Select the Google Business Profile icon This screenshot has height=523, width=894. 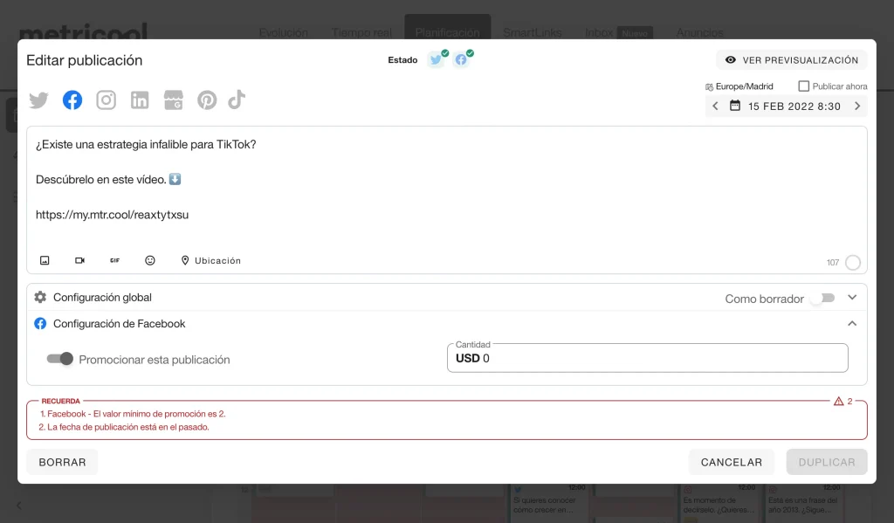pos(173,100)
